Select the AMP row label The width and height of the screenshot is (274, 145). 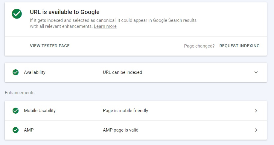(x=29, y=130)
